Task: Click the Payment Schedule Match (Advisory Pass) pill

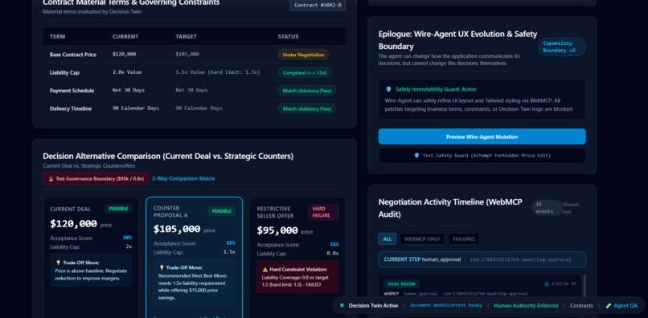Action: click(x=307, y=91)
